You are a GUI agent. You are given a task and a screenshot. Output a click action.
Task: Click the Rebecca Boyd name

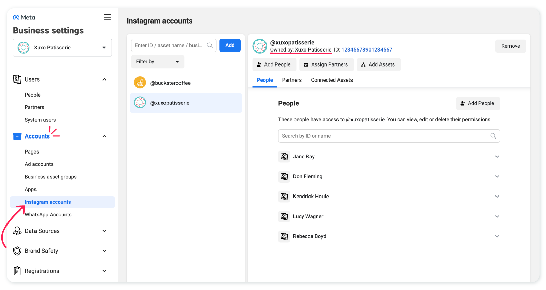click(x=310, y=236)
